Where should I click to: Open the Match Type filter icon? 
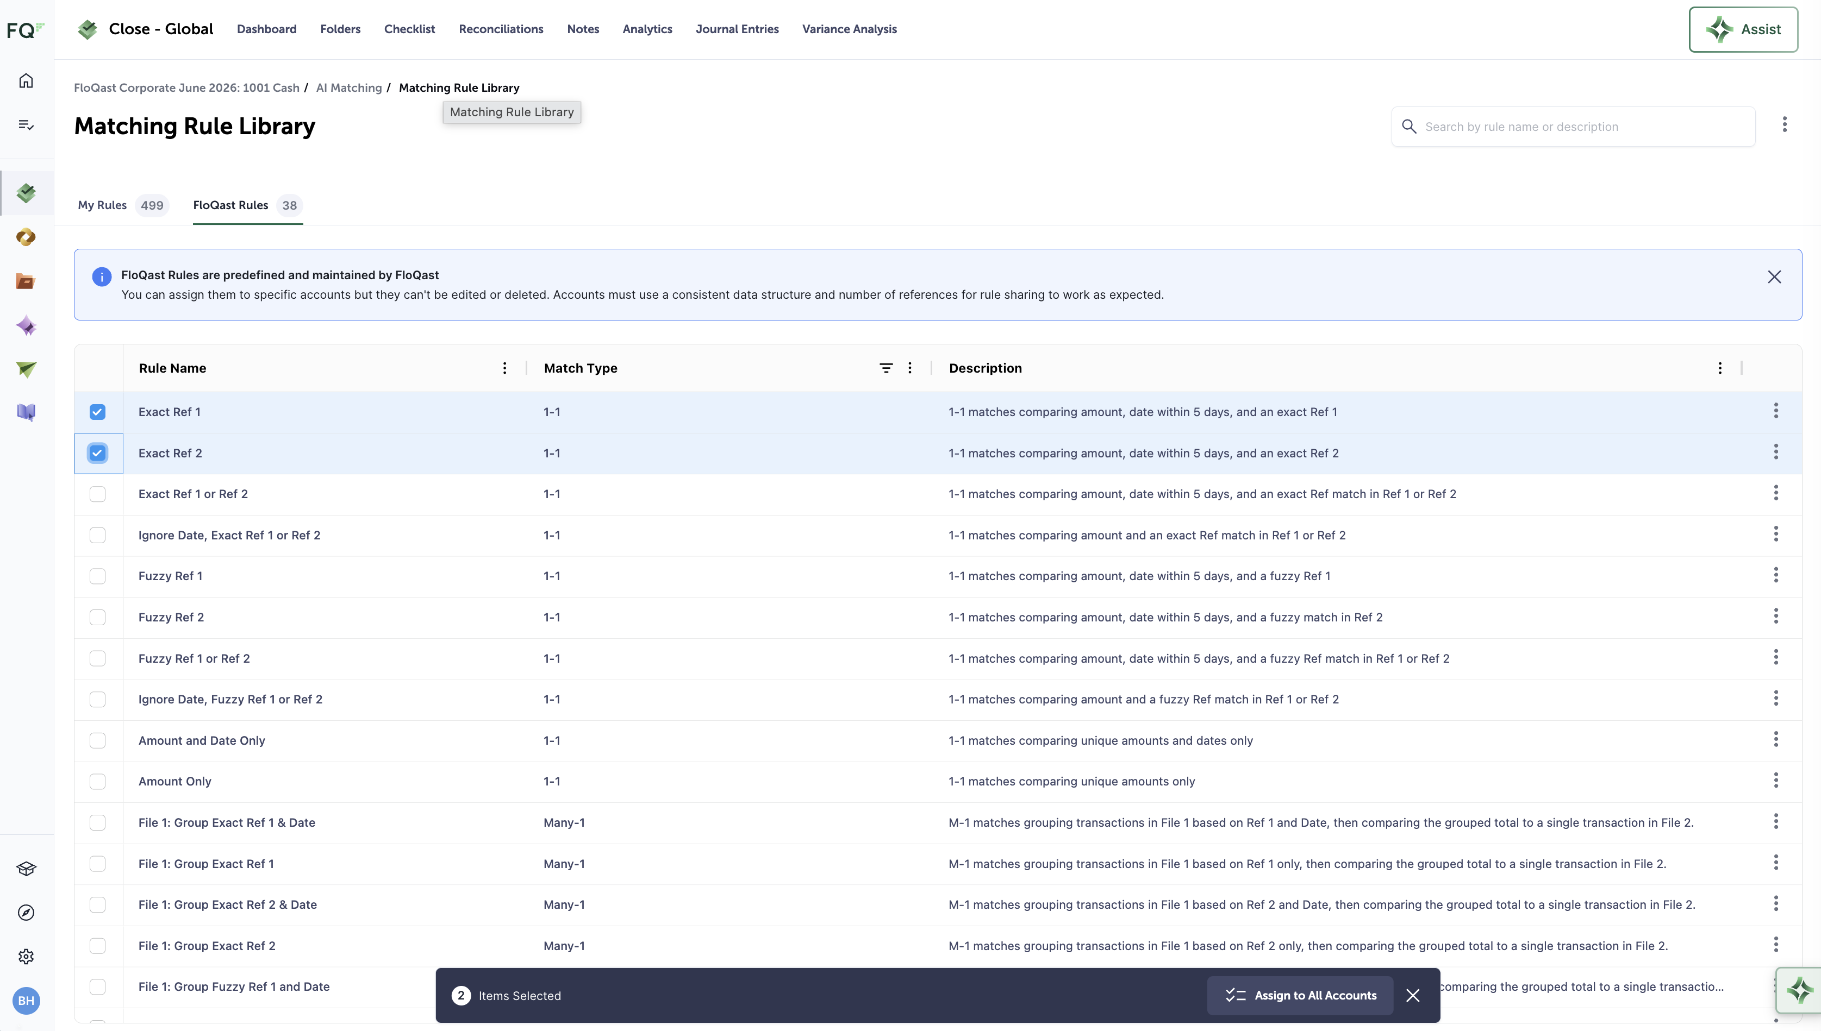coord(885,368)
